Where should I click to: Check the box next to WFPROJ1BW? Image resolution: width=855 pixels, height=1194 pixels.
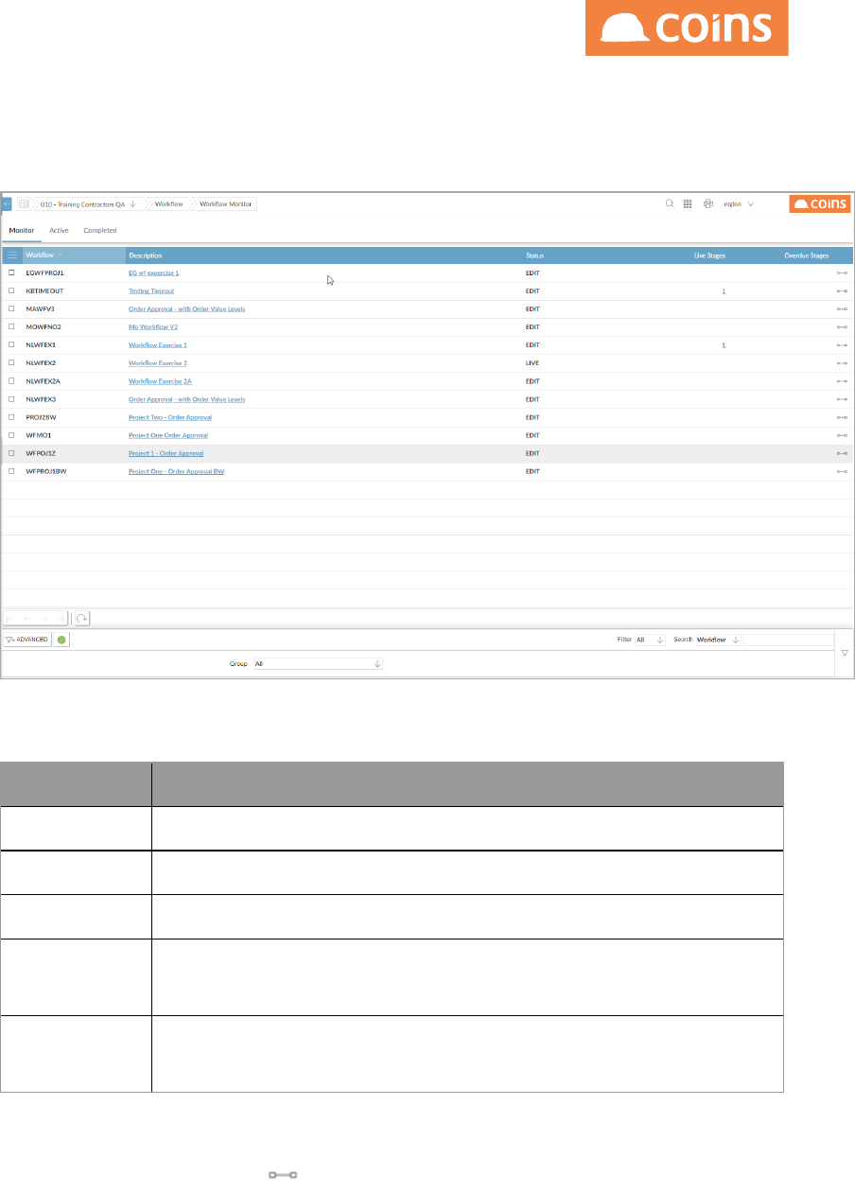coord(12,471)
